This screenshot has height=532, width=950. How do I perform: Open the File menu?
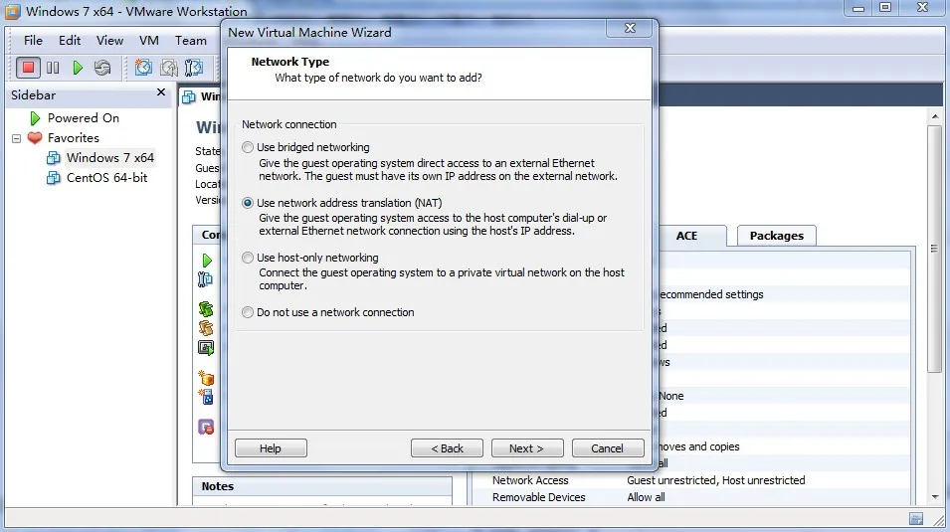pyautogui.click(x=33, y=41)
